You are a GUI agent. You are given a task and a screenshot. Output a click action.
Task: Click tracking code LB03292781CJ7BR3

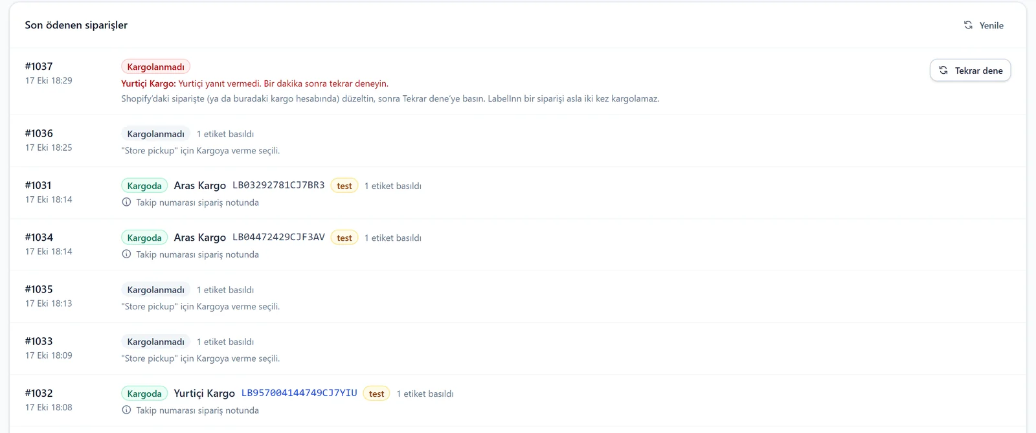point(278,185)
